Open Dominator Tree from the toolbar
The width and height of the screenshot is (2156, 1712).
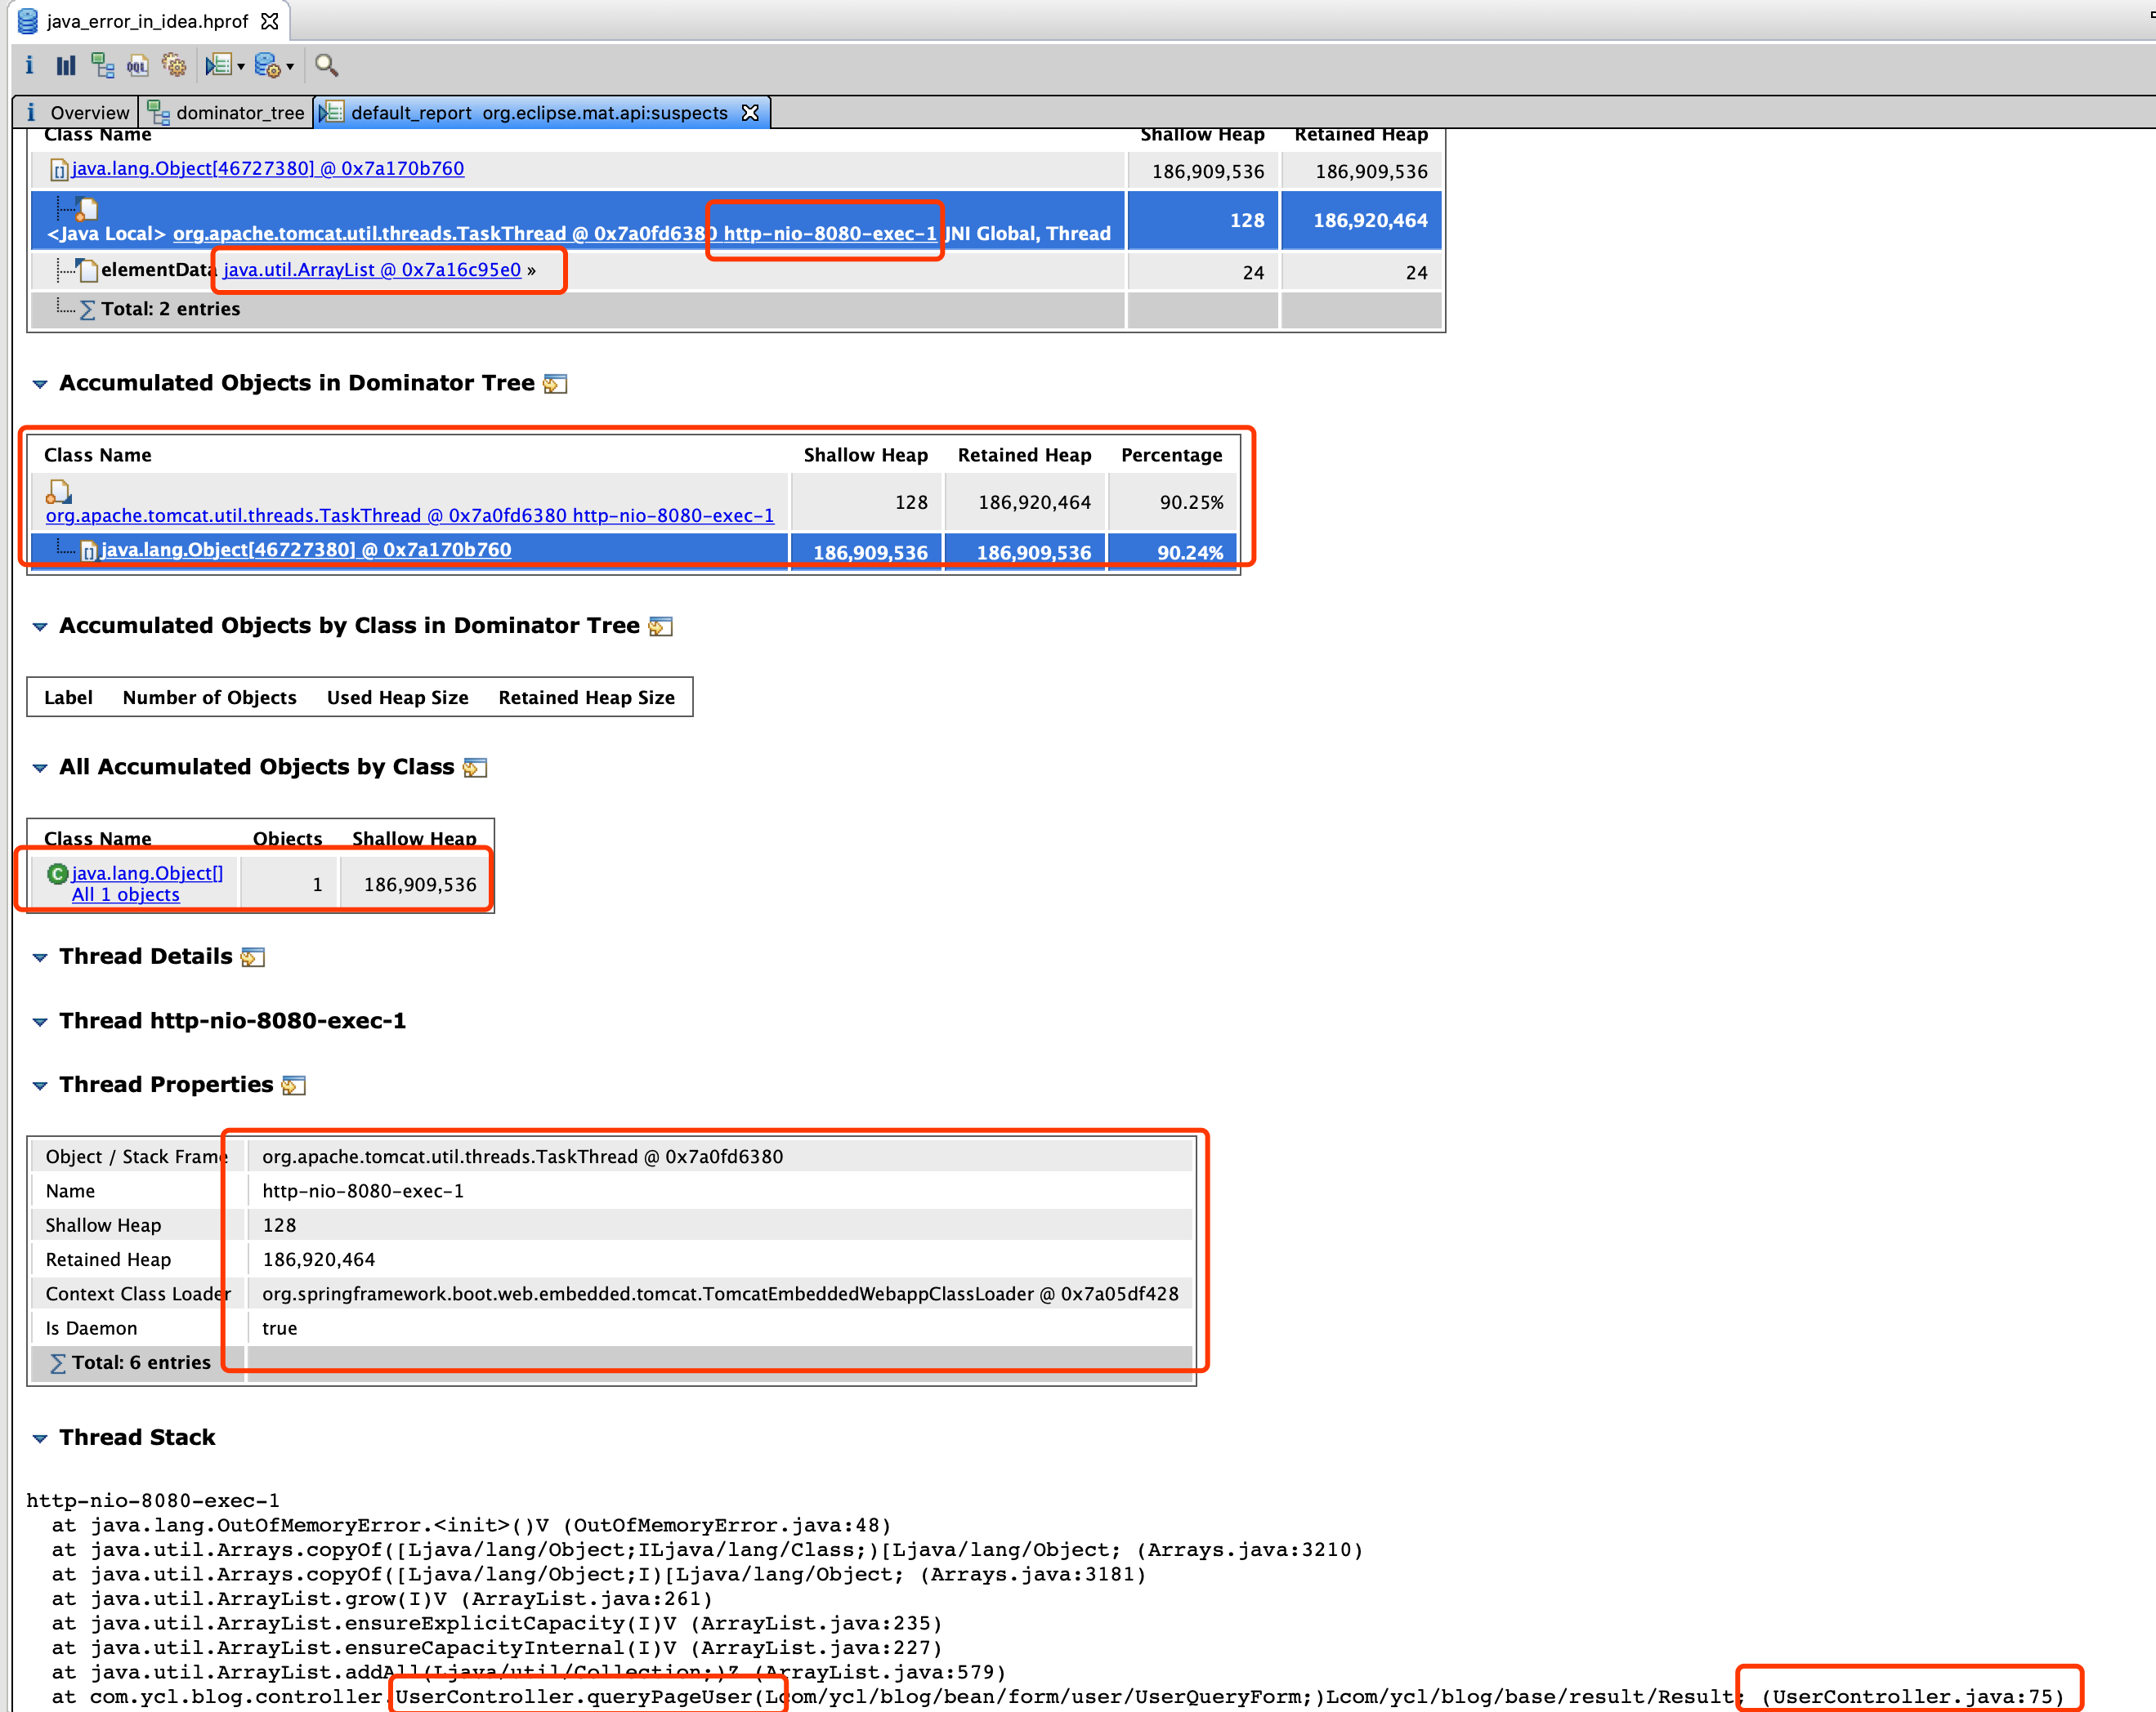click(x=102, y=66)
